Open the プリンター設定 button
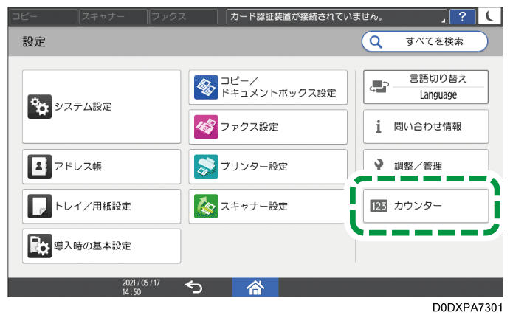 pyautogui.click(x=268, y=167)
